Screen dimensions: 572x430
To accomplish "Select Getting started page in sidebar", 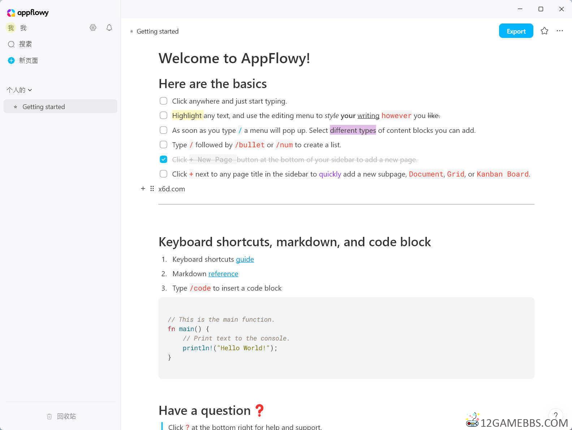I will [60, 107].
